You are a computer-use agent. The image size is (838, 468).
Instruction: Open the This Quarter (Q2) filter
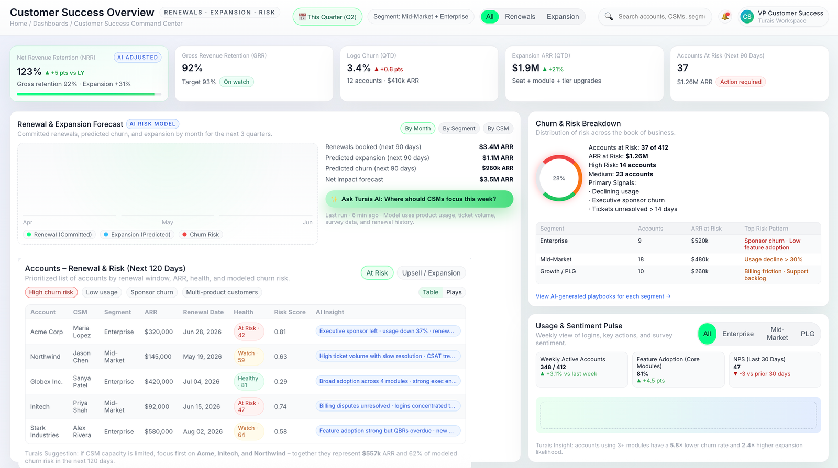point(327,17)
